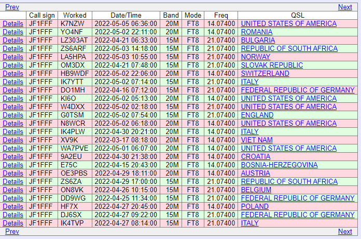Open Details for the WA7PVE contact
The height and width of the screenshot is (239, 361).
pyautogui.click(x=13, y=148)
